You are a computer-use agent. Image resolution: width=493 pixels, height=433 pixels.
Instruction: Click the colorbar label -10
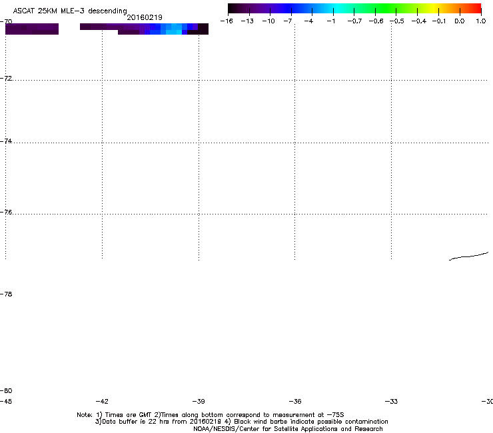click(268, 21)
